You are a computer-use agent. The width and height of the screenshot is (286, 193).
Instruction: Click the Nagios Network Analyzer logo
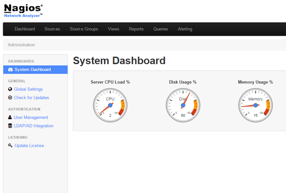[23, 11]
